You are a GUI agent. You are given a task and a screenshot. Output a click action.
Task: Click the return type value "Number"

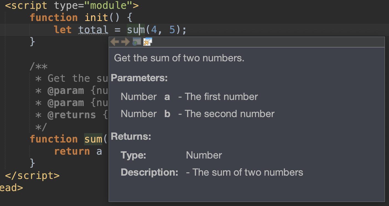tap(204, 155)
